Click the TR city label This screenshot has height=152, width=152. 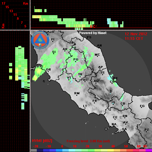click(80, 74)
